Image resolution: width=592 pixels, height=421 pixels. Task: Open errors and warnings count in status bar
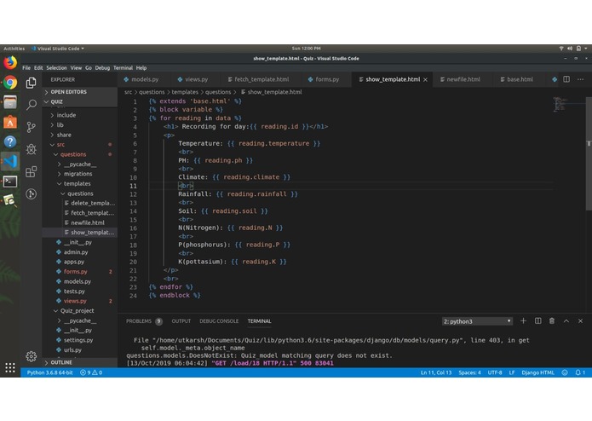[x=91, y=372]
